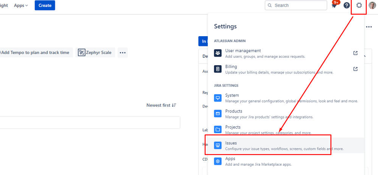Viewport: 378px width, 175px height.
Task: Click the sort order arrow icon
Action: coord(174,105)
